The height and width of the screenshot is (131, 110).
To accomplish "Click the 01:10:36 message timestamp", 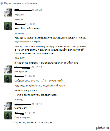I will point(30,77).
